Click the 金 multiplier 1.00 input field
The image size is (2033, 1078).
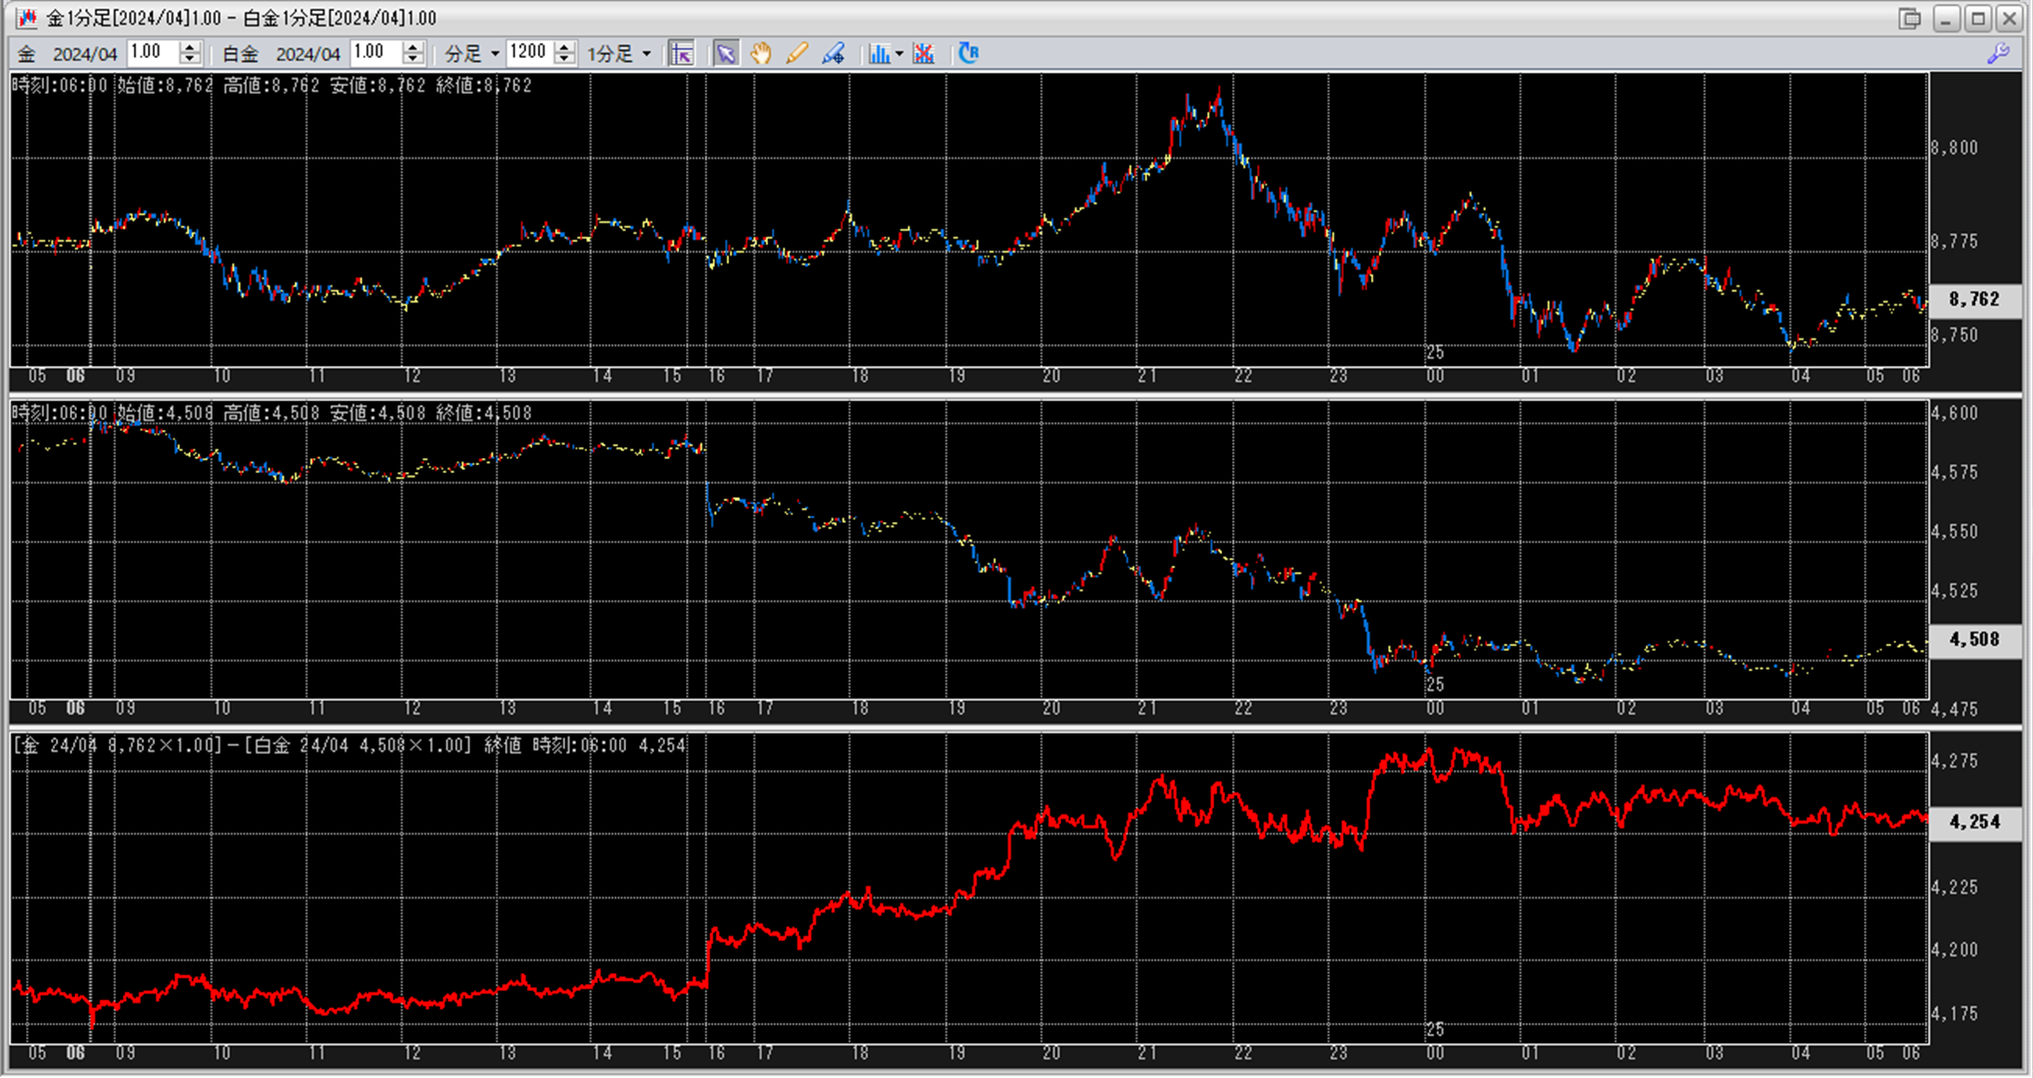coord(152,53)
